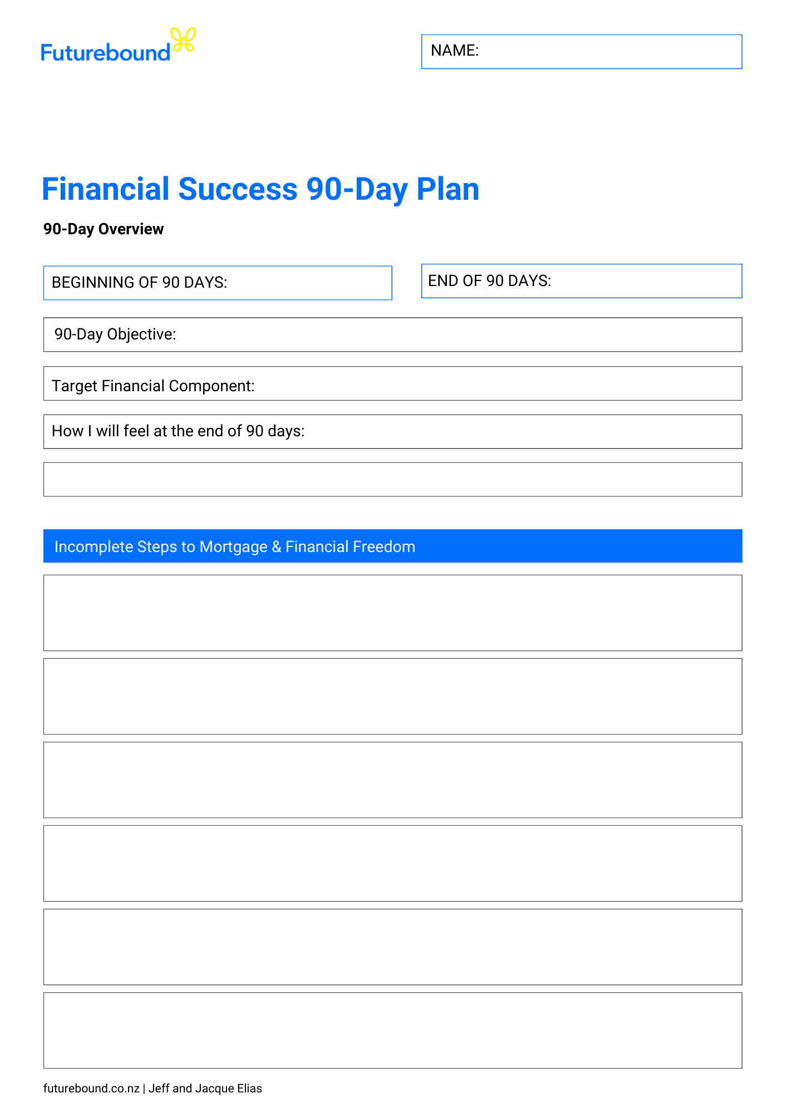The image size is (787, 1113).
Task: Click the third Incomplete Steps box
Action: click(392, 780)
